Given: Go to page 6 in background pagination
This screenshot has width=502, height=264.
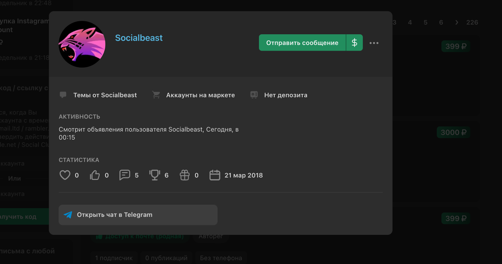Looking at the screenshot, I should pyautogui.click(x=441, y=22).
